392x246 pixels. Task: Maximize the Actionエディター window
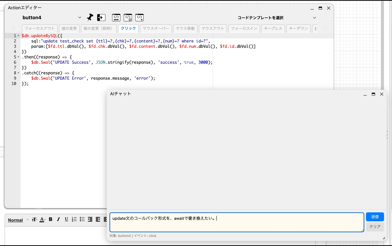click(x=320, y=8)
